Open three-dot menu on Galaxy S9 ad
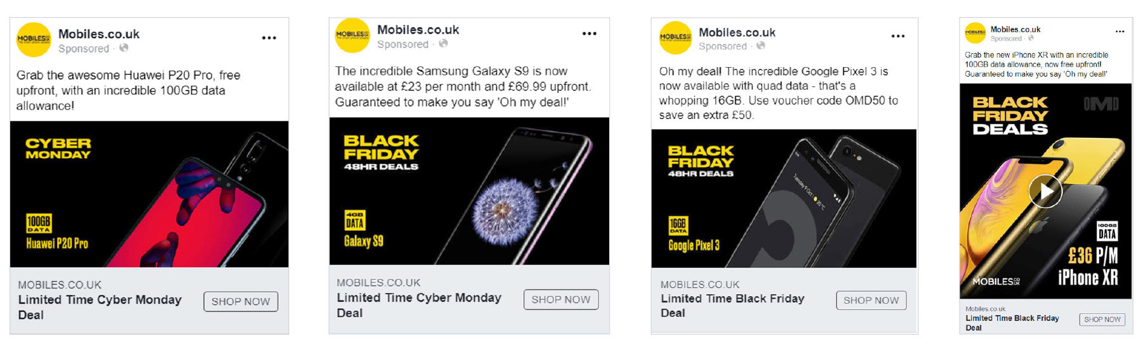This screenshot has width=1141, height=348. [590, 34]
